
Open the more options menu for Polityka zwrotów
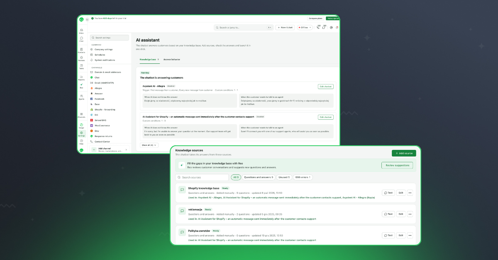pyautogui.click(x=410, y=235)
